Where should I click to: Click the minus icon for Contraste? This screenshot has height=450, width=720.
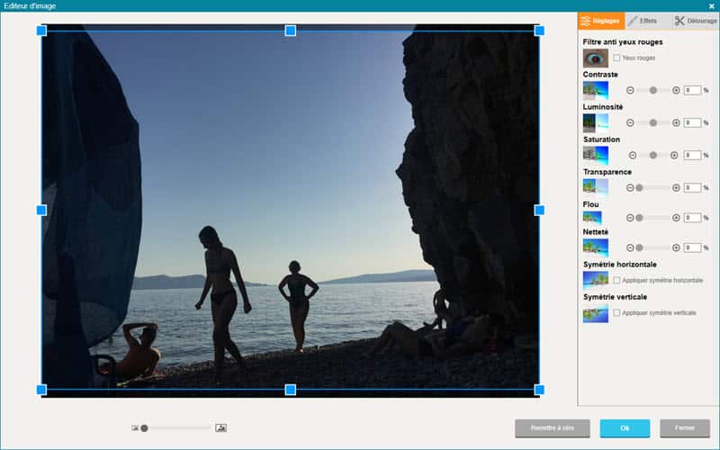[x=630, y=90]
